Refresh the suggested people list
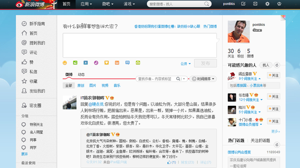300x168 pixels. (x=277, y=65)
